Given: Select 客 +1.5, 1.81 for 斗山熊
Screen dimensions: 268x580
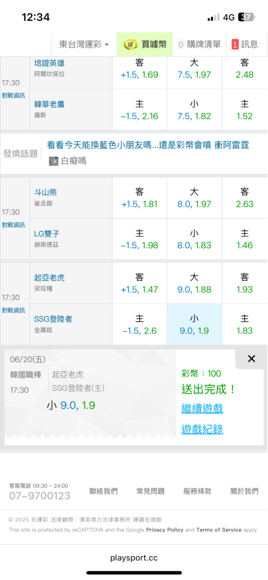Looking at the screenshot, I should (140, 198).
